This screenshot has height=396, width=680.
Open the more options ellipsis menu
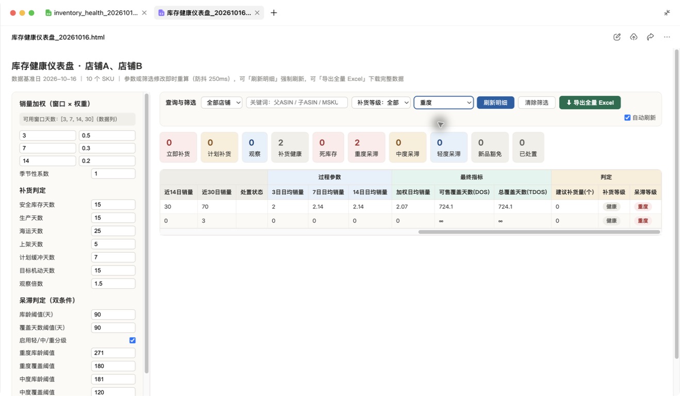click(667, 37)
